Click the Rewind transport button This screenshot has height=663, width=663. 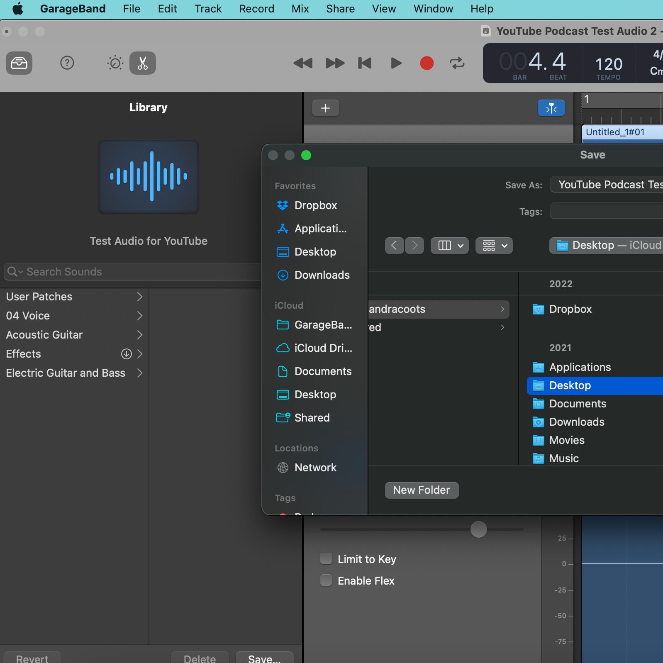click(303, 63)
